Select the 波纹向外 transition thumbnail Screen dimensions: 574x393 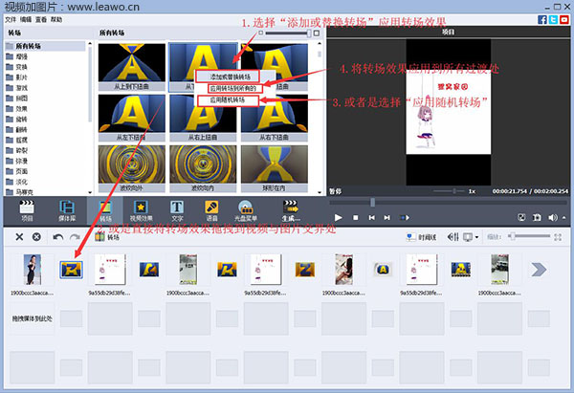131,168
